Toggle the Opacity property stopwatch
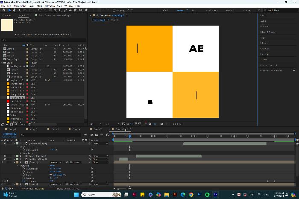Viewport: 299px width, 199px height. pyautogui.click(x=24, y=181)
